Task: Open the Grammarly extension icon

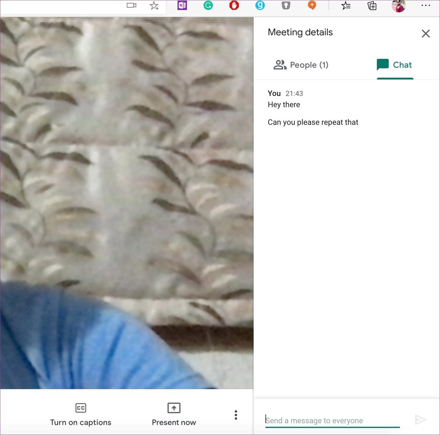Action: click(208, 5)
